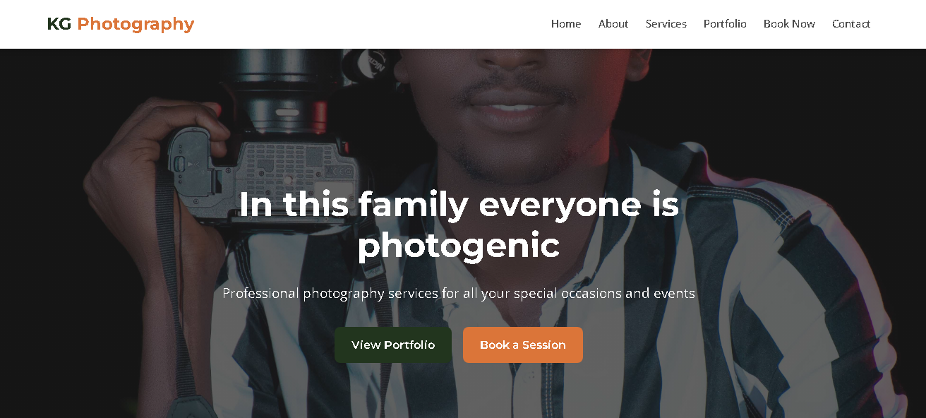926x418 pixels.
Task: Open the About page
Action: tap(613, 23)
